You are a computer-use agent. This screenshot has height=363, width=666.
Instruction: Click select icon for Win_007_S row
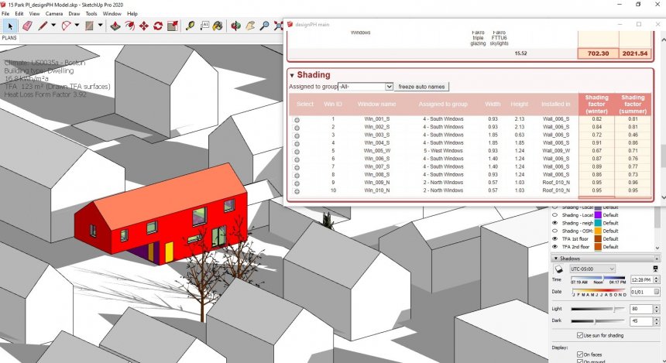point(297,168)
